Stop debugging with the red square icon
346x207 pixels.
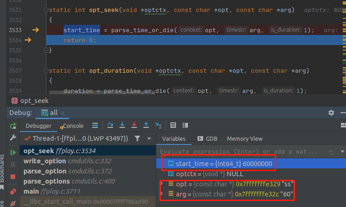coord(13,177)
